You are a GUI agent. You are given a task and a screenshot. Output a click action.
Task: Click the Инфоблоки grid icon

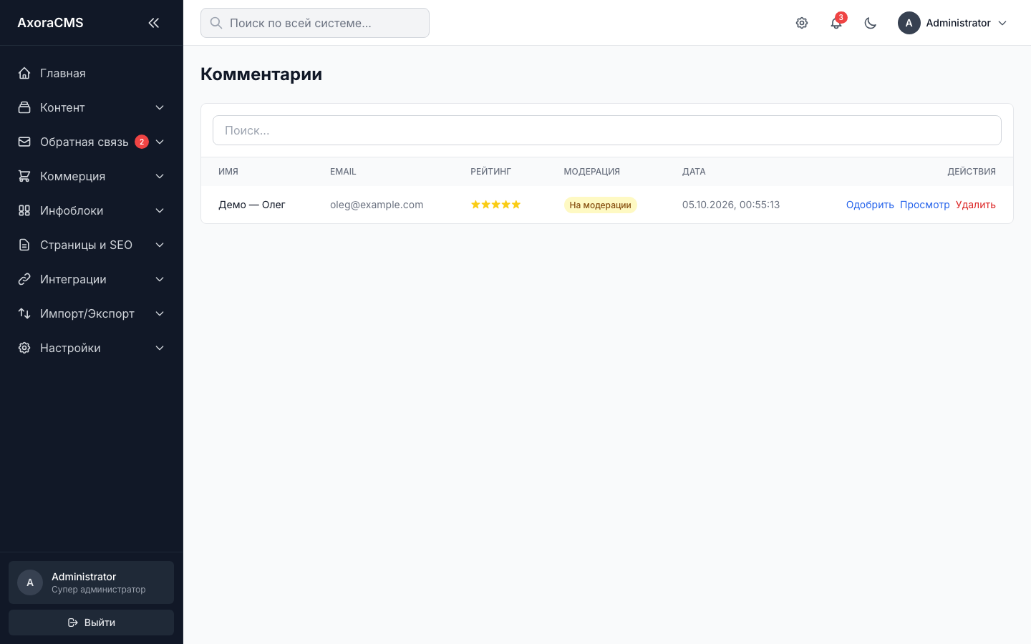(x=24, y=210)
